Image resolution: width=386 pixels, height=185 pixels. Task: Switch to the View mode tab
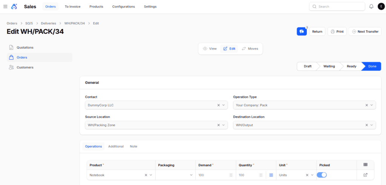(x=210, y=49)
